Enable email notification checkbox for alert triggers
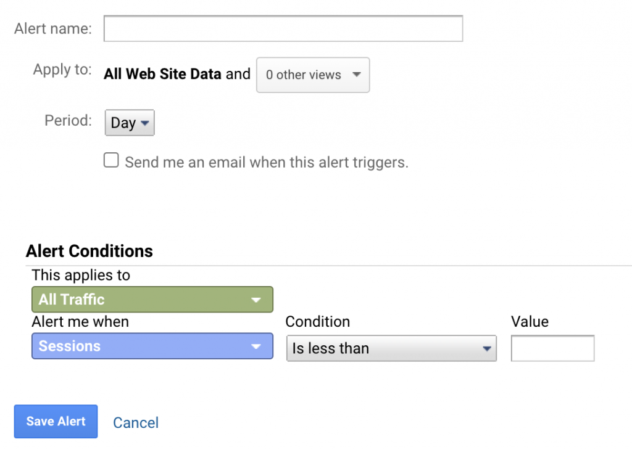The width and height of the screenshot is (632, 450). pyautogui.click(x=111, y=160)
